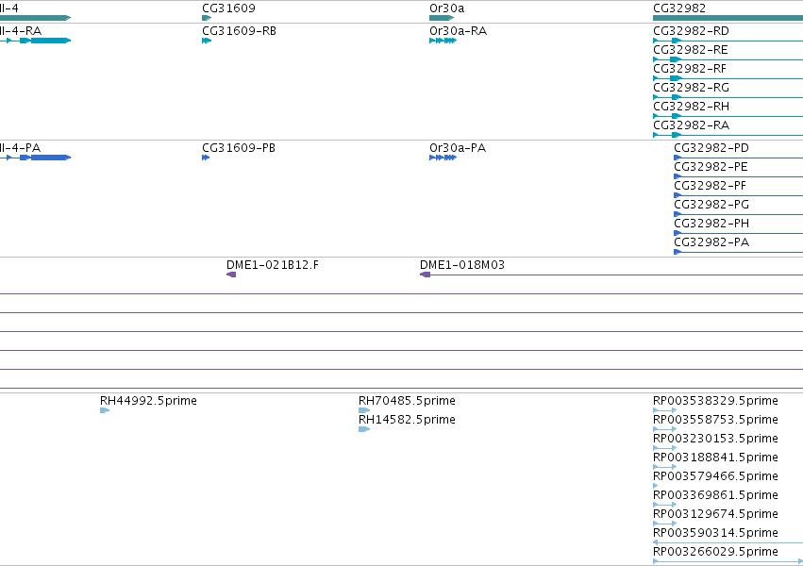Click the CG32982-RG label
This screenshot has height=566, width=803.
[x=691, y=88]
